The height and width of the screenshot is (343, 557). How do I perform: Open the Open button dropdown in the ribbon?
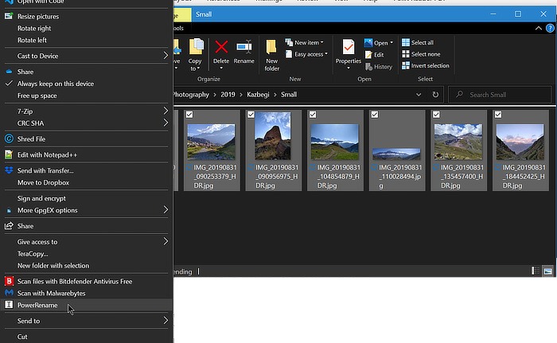(x=391, y=43)
